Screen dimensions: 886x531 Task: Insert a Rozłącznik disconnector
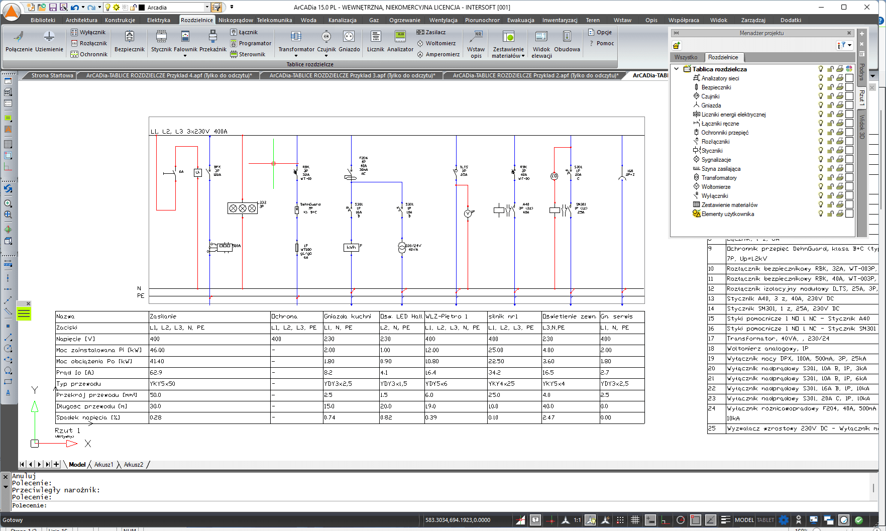(89, 43)
